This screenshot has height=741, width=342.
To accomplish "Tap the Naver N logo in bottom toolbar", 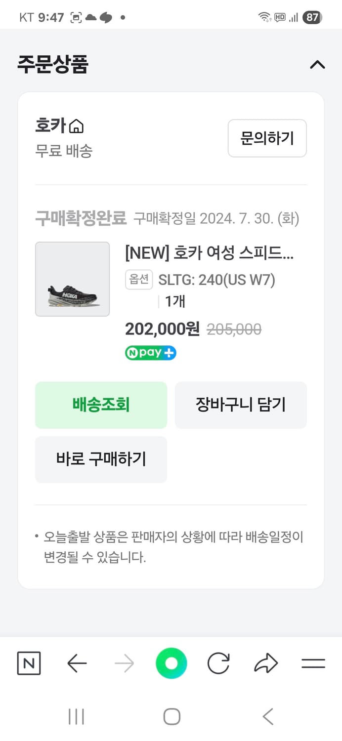I will click(28, 663).
